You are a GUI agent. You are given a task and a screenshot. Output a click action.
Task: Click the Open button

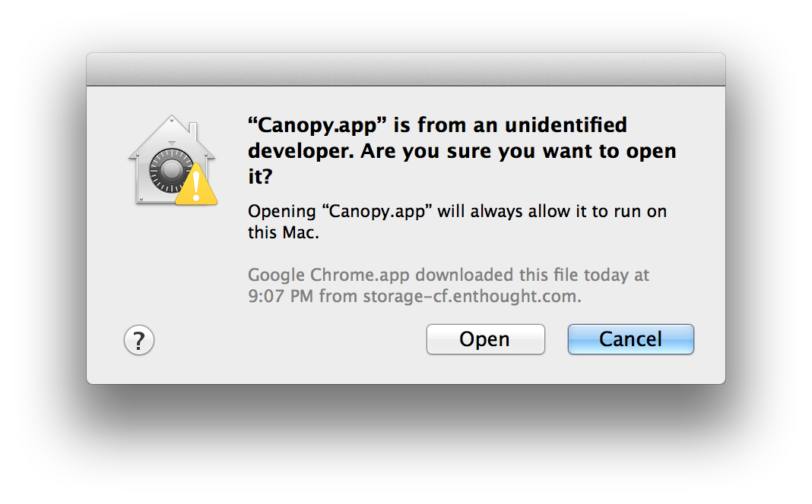coord(485,339)
